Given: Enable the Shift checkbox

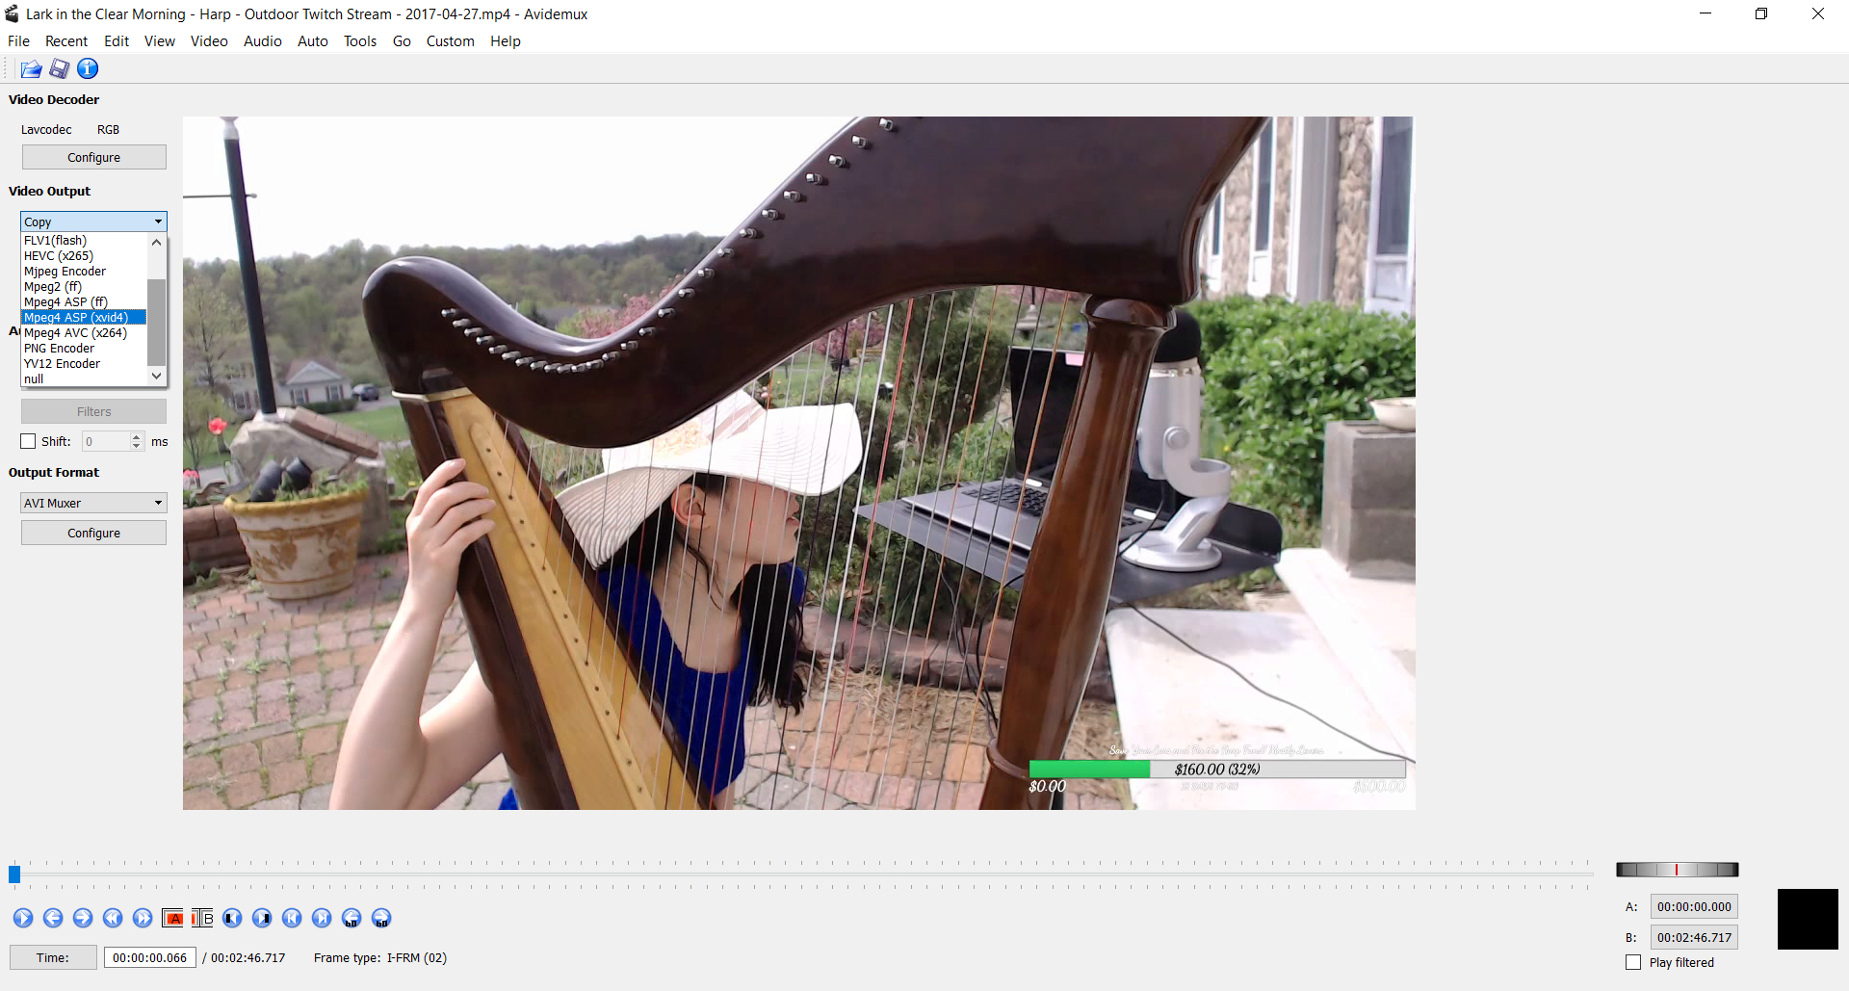Looking at the screenshot, I should [28, 441].
